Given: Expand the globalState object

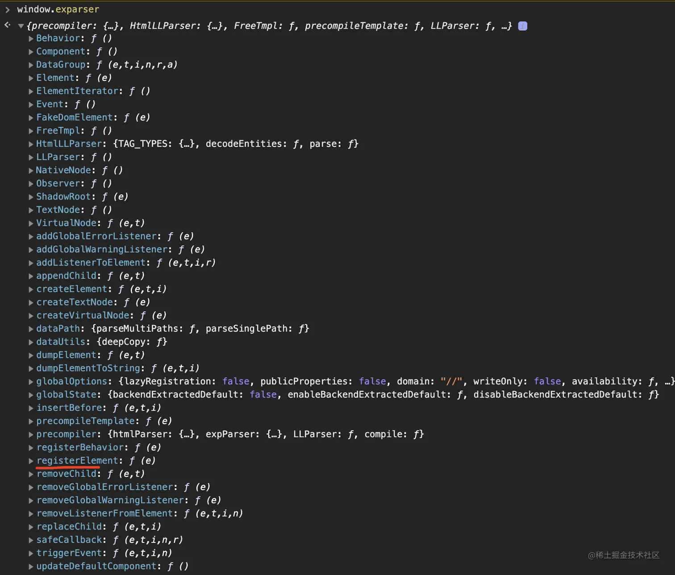Looking at the screenshot, I should coord(31,395).
